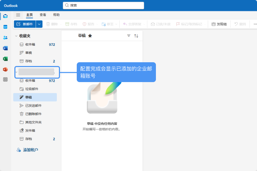Launch Word from the app rail
The height and width of the screenshot is (171, 257).
(x=5, y=48)
